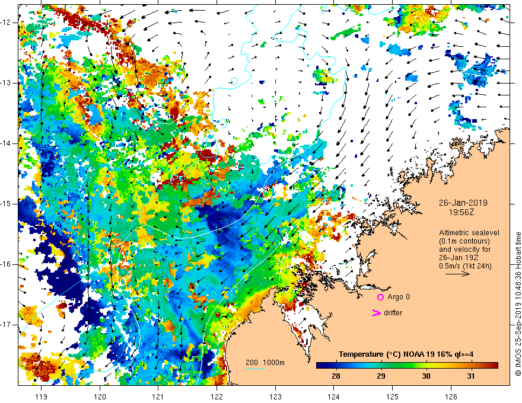
Task: Click the latitude label '-15'
Action: (x=6, y=204)
